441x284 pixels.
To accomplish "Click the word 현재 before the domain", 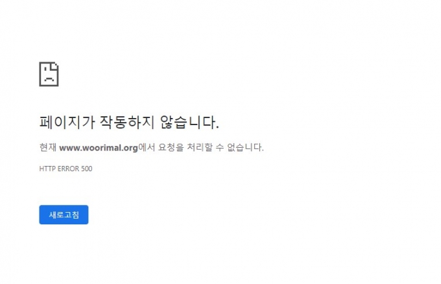I will [48, 147].
